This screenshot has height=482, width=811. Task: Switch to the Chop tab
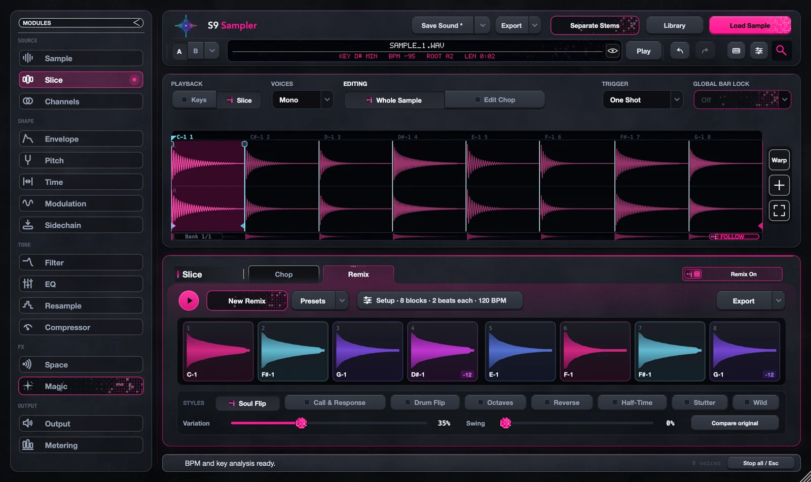[x=284, y=274]
